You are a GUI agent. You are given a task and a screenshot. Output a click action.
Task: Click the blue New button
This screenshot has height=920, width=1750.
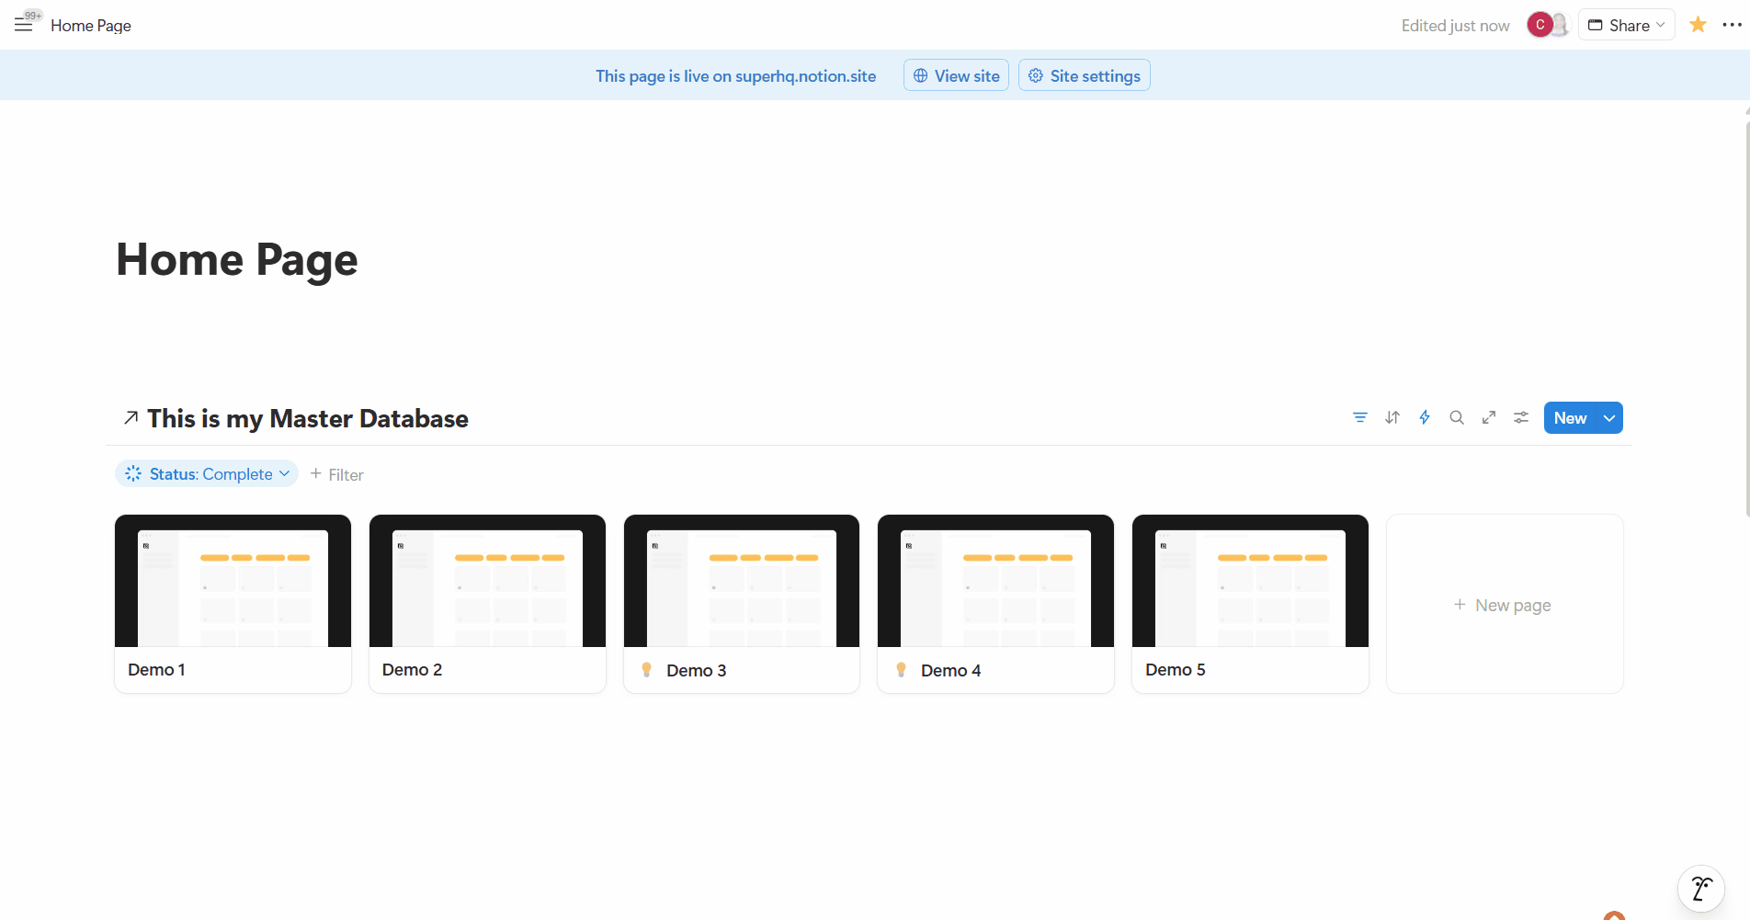click(x=1570, y=417)
